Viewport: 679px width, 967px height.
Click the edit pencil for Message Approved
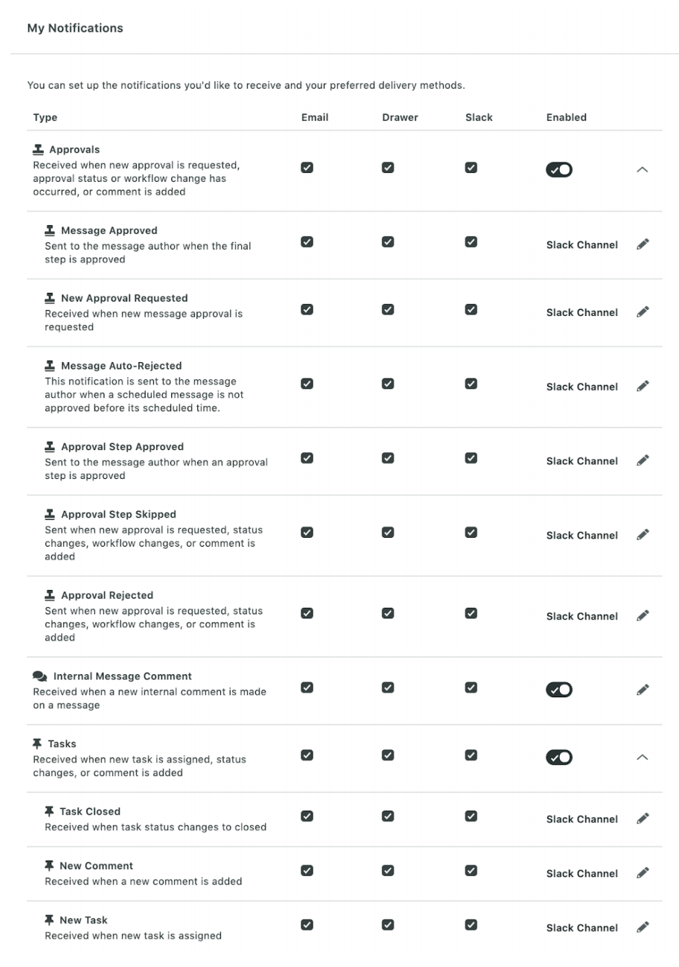coord(643,244)
